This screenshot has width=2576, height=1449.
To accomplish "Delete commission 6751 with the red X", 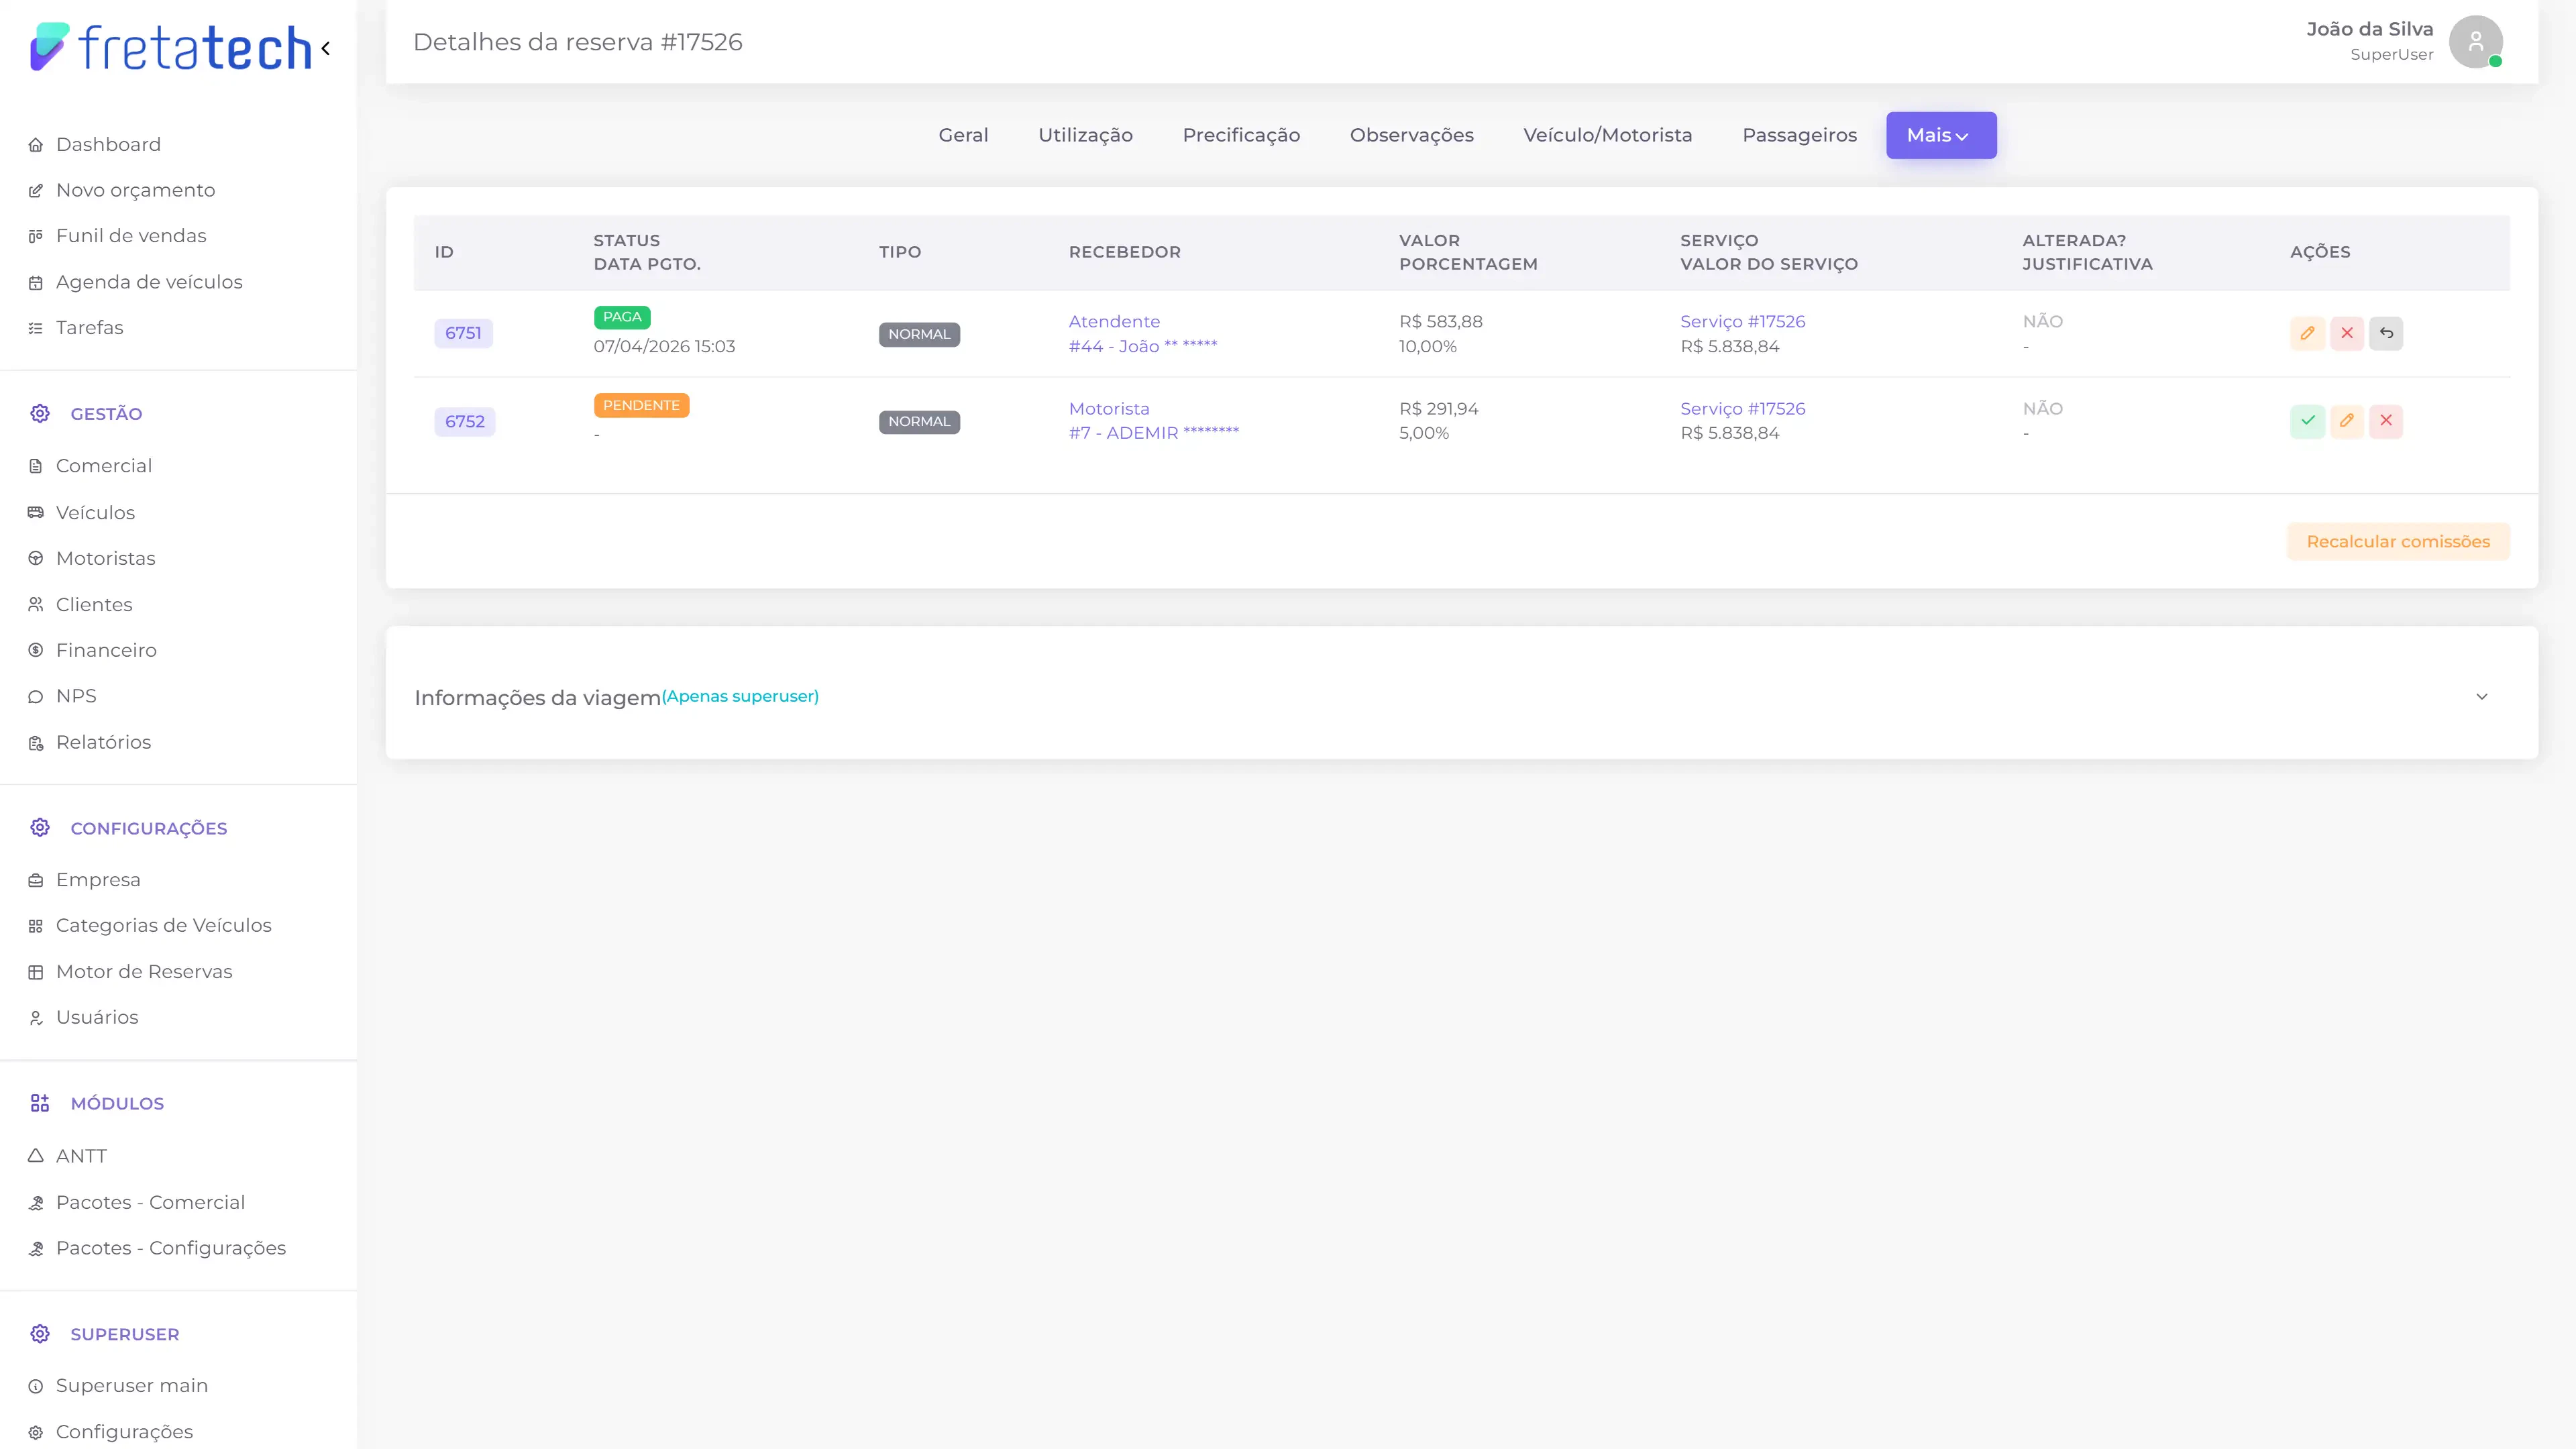I will click(2347, 333).
